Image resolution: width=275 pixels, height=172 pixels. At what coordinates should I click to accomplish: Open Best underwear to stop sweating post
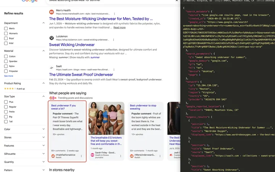pos(143,107)
